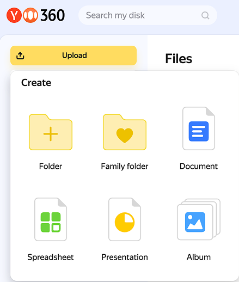Click the yellow Upload button
This screenshot has width=239, height=282.
(x=73, y=56)
